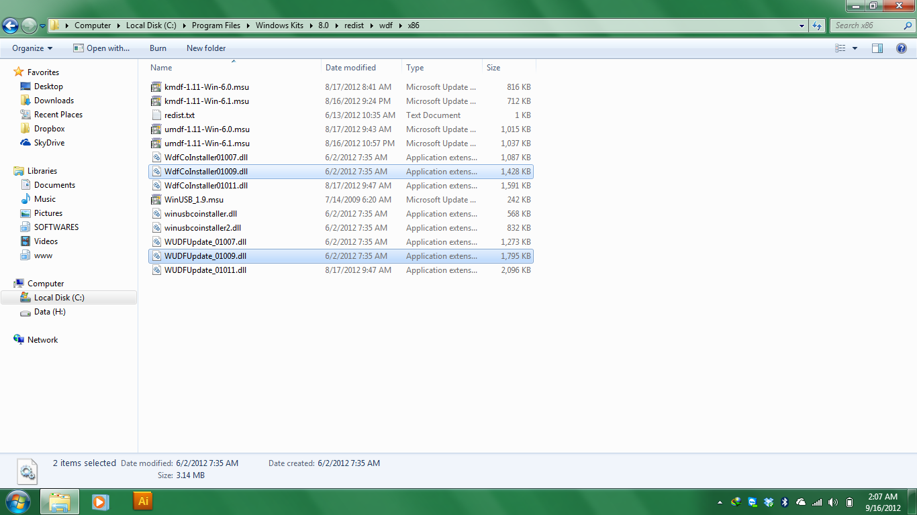Sort by Name column header
The image size is (917, 515).
[x=233, y=68]
